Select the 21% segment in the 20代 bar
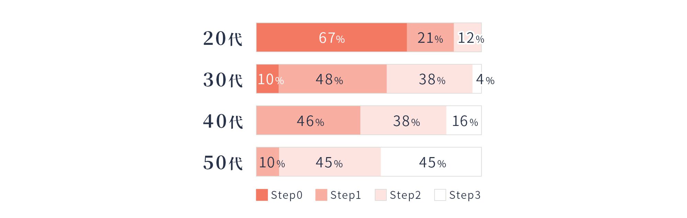The image size is (687, 218). 430,38
